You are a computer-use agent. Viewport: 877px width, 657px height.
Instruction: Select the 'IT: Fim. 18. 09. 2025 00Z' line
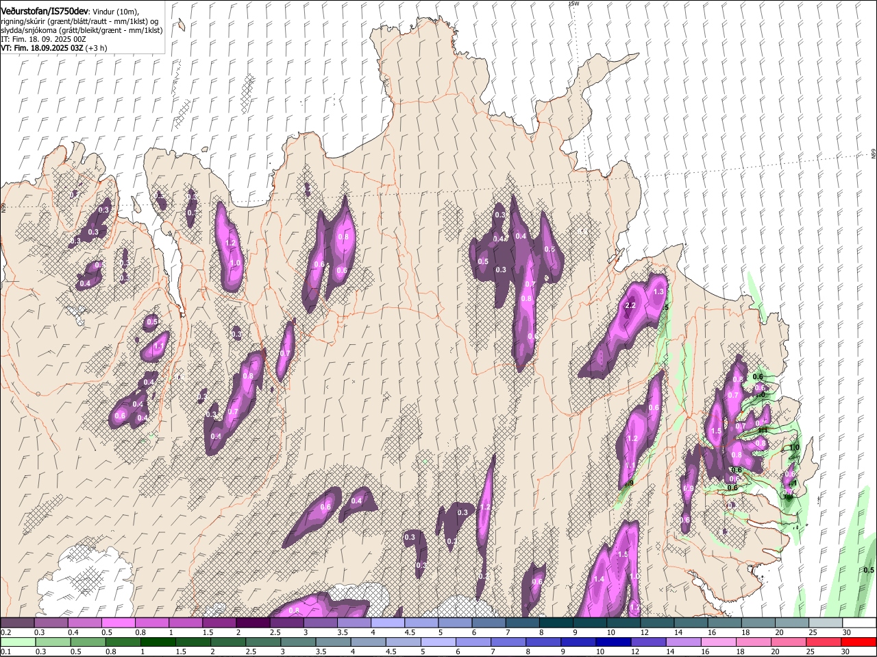pyautogui.click(x=43, y=39)
